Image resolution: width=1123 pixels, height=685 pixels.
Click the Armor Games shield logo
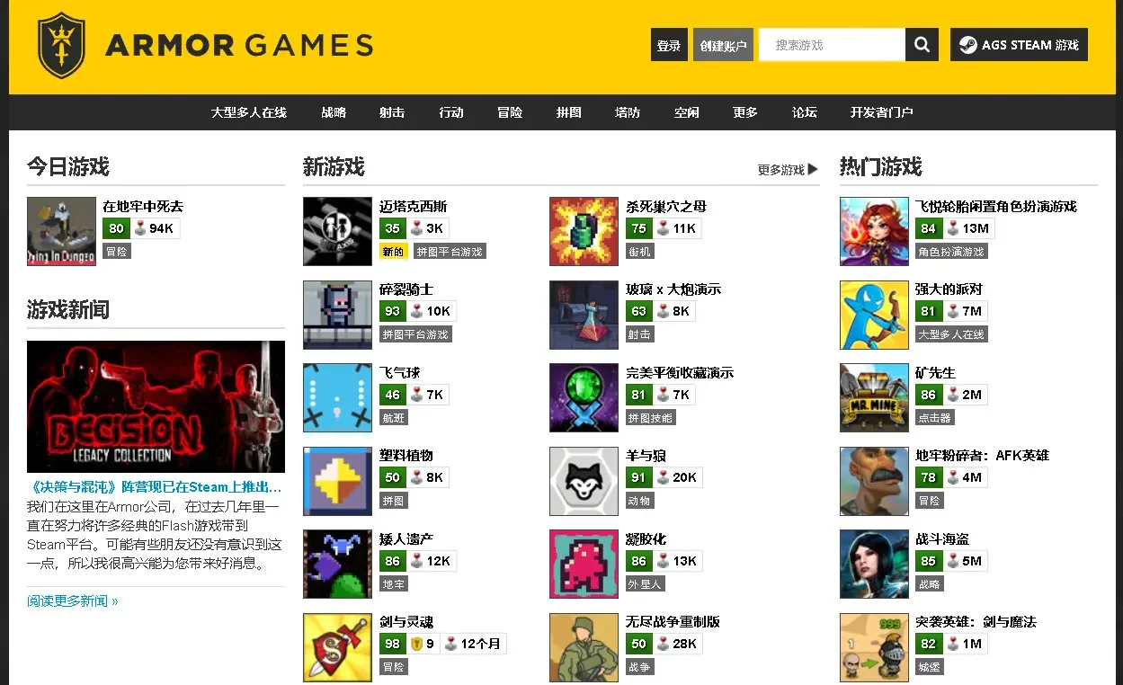tap(61, 45)
